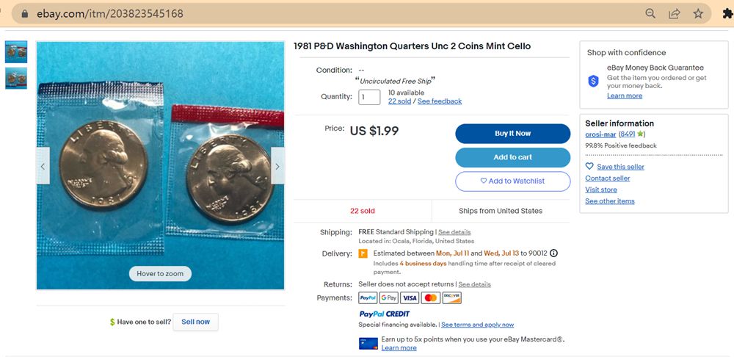Click the browser search magnifier icon
The height and width of the screenshot is (357, 734).
point(650,14)
